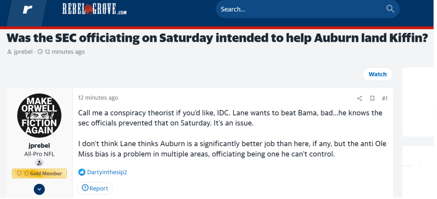Click the search magnifying glass icon

coord(390,9)
